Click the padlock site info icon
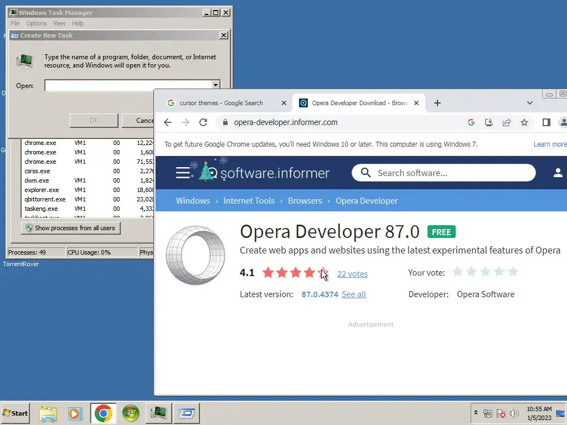Viewport: 567px width, 425px height. click(225, 122)
